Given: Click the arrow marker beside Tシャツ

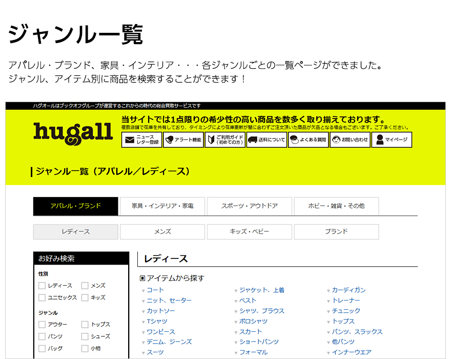Looking at the screenshot, I should (x=143, y=322).
